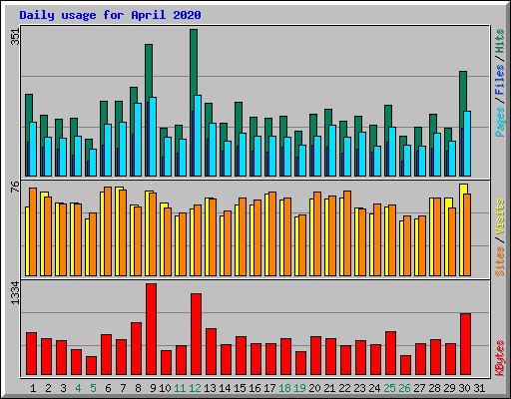This screenshot has height=399, width=511.
Task: Select the red KBytes bar for day 5
Action: pos(91,366)
